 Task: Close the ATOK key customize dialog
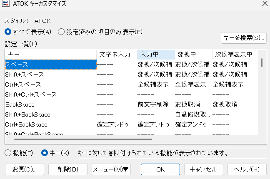click(x=265, y=3)
